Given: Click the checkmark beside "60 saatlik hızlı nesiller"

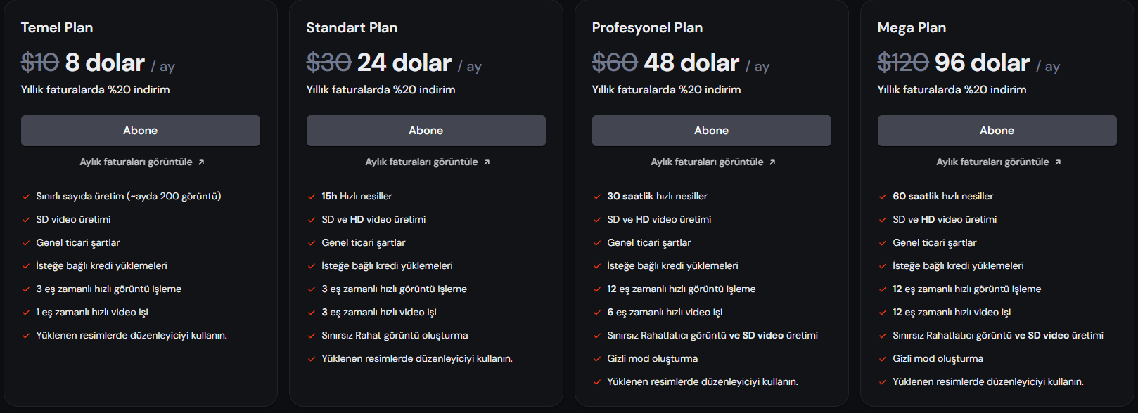Looking at the screenshot, I should click(x=883, y=197).
